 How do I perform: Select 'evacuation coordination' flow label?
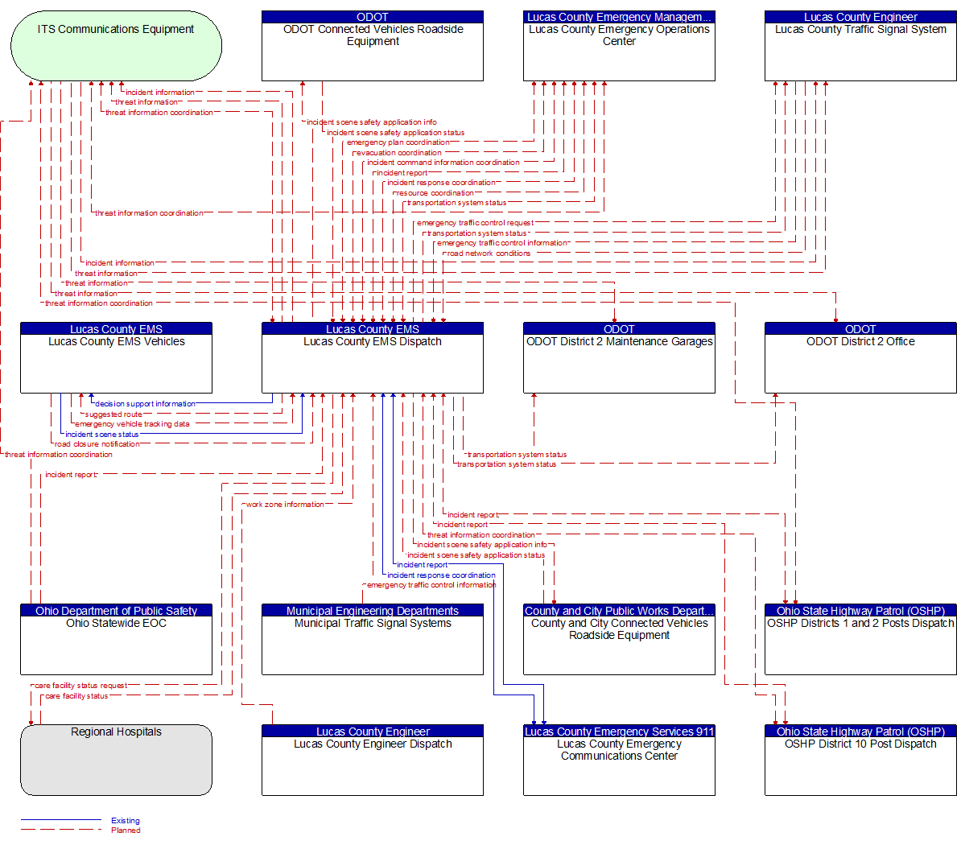[x=398, y=153]
